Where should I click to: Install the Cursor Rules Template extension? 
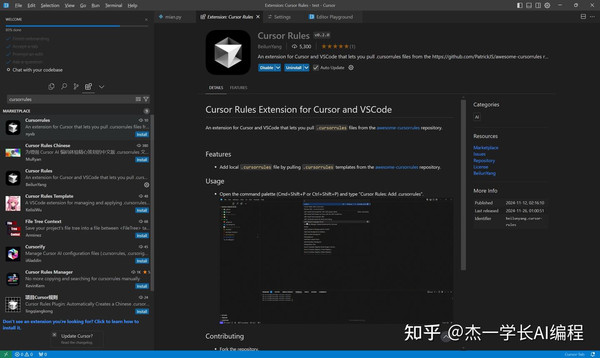[x=142, y=211]
